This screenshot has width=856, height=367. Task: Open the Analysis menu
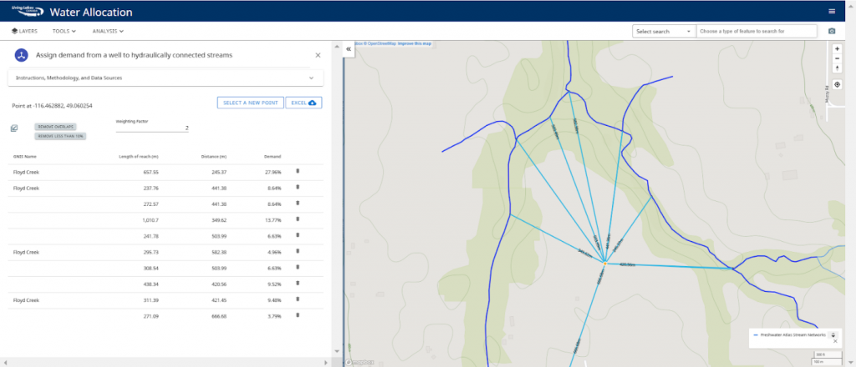[x=108, y=31]
